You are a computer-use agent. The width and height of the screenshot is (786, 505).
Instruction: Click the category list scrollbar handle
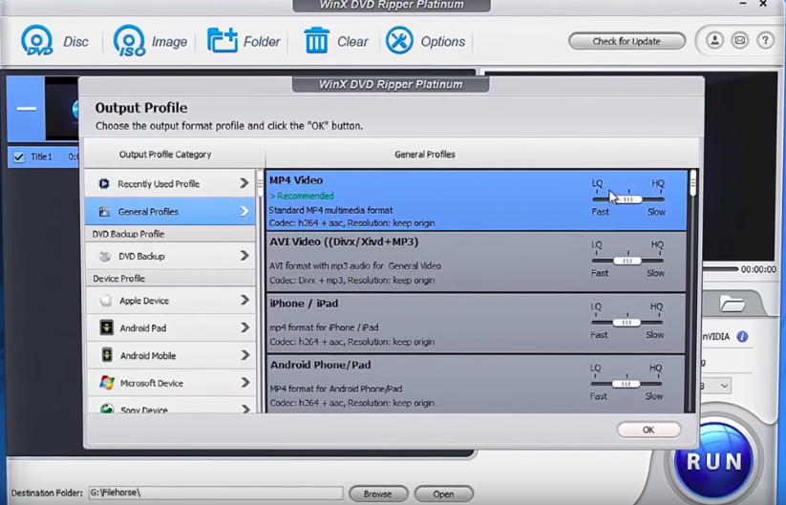[260, 184]
